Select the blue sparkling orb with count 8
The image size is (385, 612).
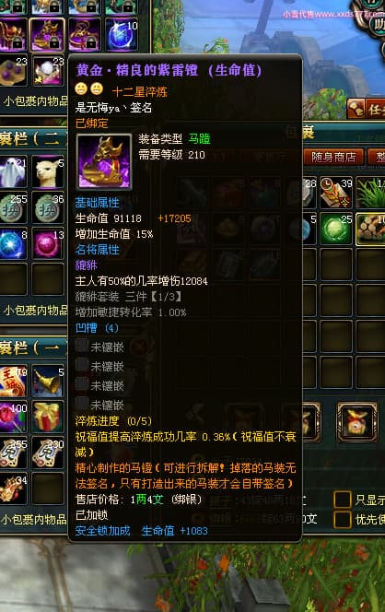[x=13, y=243]
